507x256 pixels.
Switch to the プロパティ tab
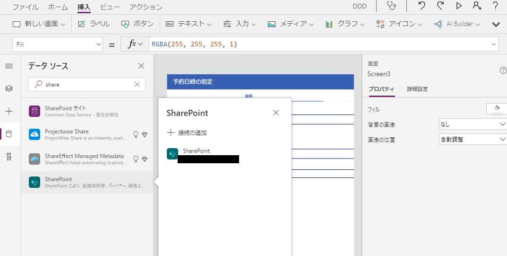click(381, 89)
